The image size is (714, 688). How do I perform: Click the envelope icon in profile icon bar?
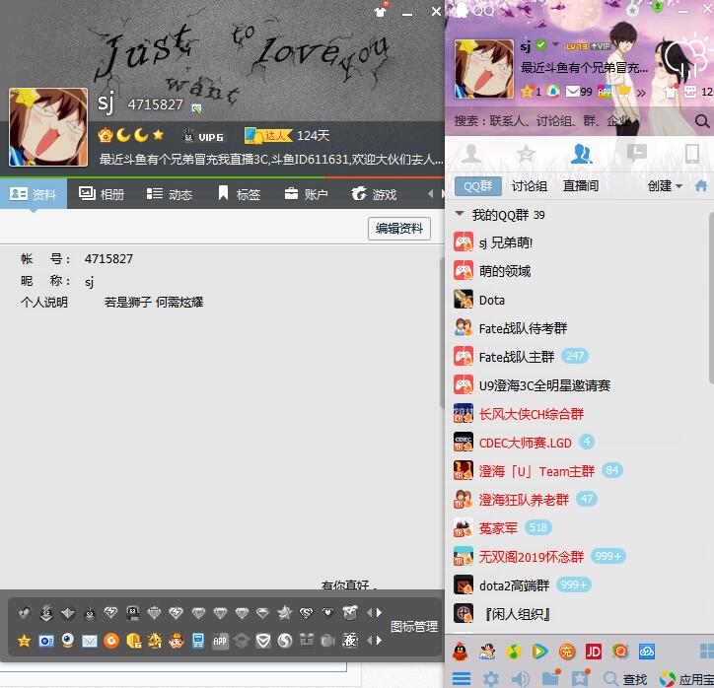pyautogui.click(x=90, y=641)
